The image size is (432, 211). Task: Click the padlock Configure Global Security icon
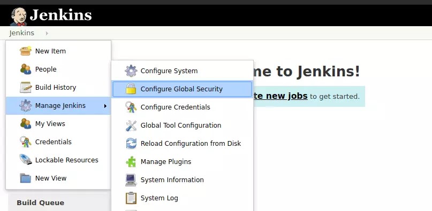(131, 89)
